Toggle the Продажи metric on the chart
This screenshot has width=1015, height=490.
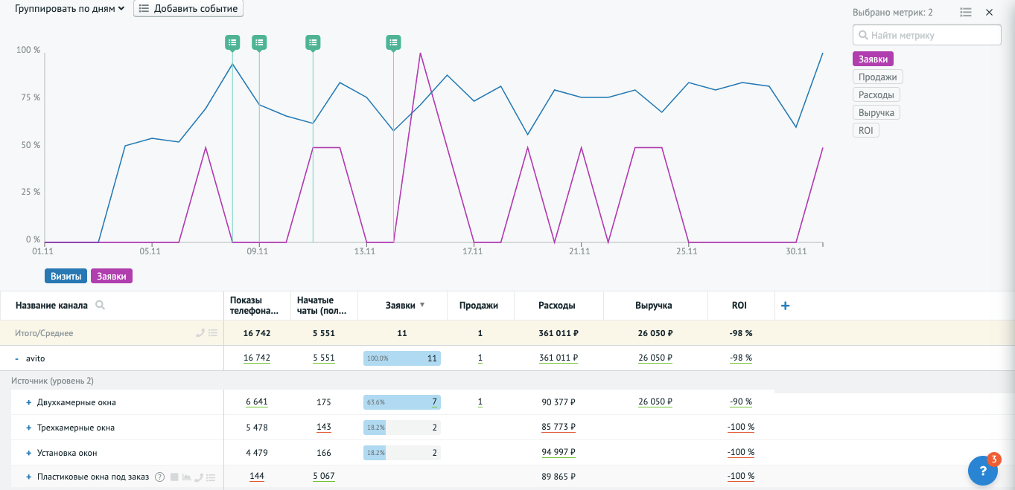pos(877,77)
